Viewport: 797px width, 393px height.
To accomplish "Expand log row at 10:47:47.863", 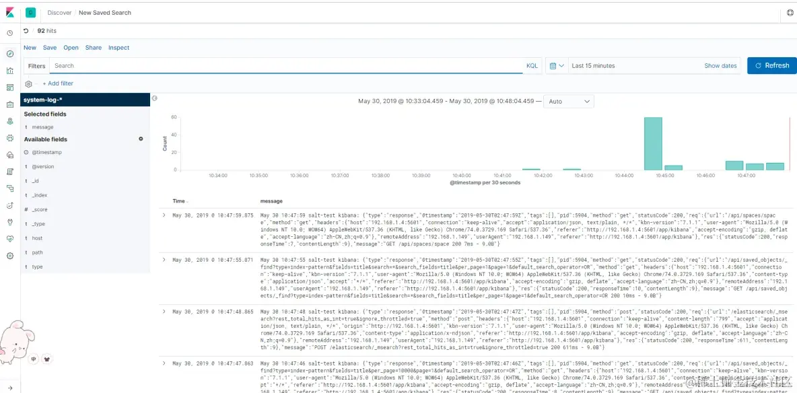I will pyautogui.click(x=164, y=363).
